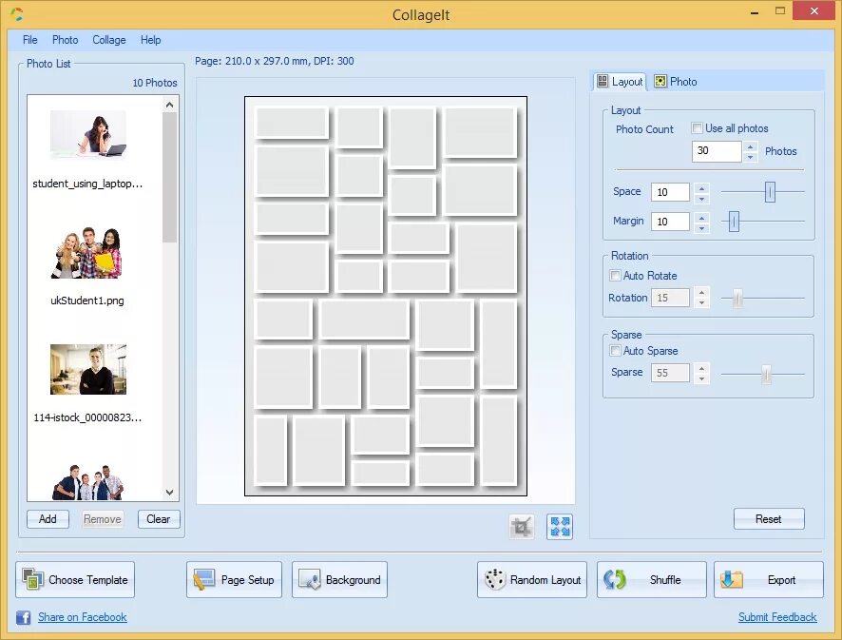Viewport: 842px width, 640px height.
Task: Generate a Random Layout
Action: (532, 580)
